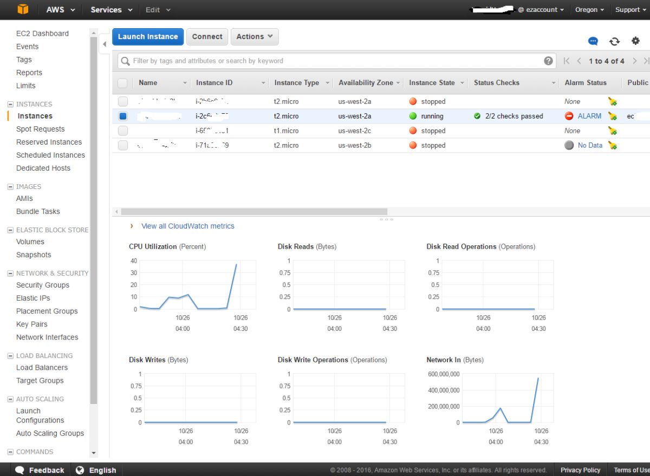Click the AWS orange cube logo
The image size is (650, 476).
click(x=22, y=10)
